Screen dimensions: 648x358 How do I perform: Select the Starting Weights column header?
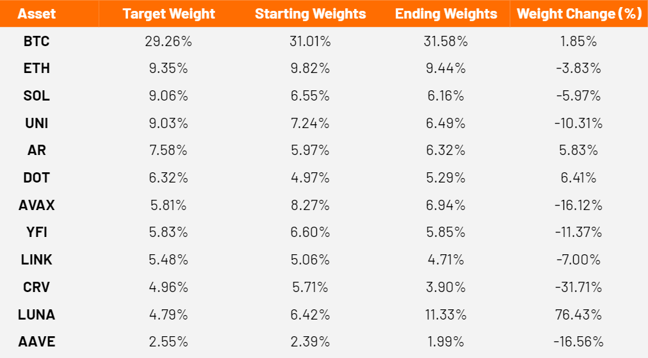click(311, 13)
